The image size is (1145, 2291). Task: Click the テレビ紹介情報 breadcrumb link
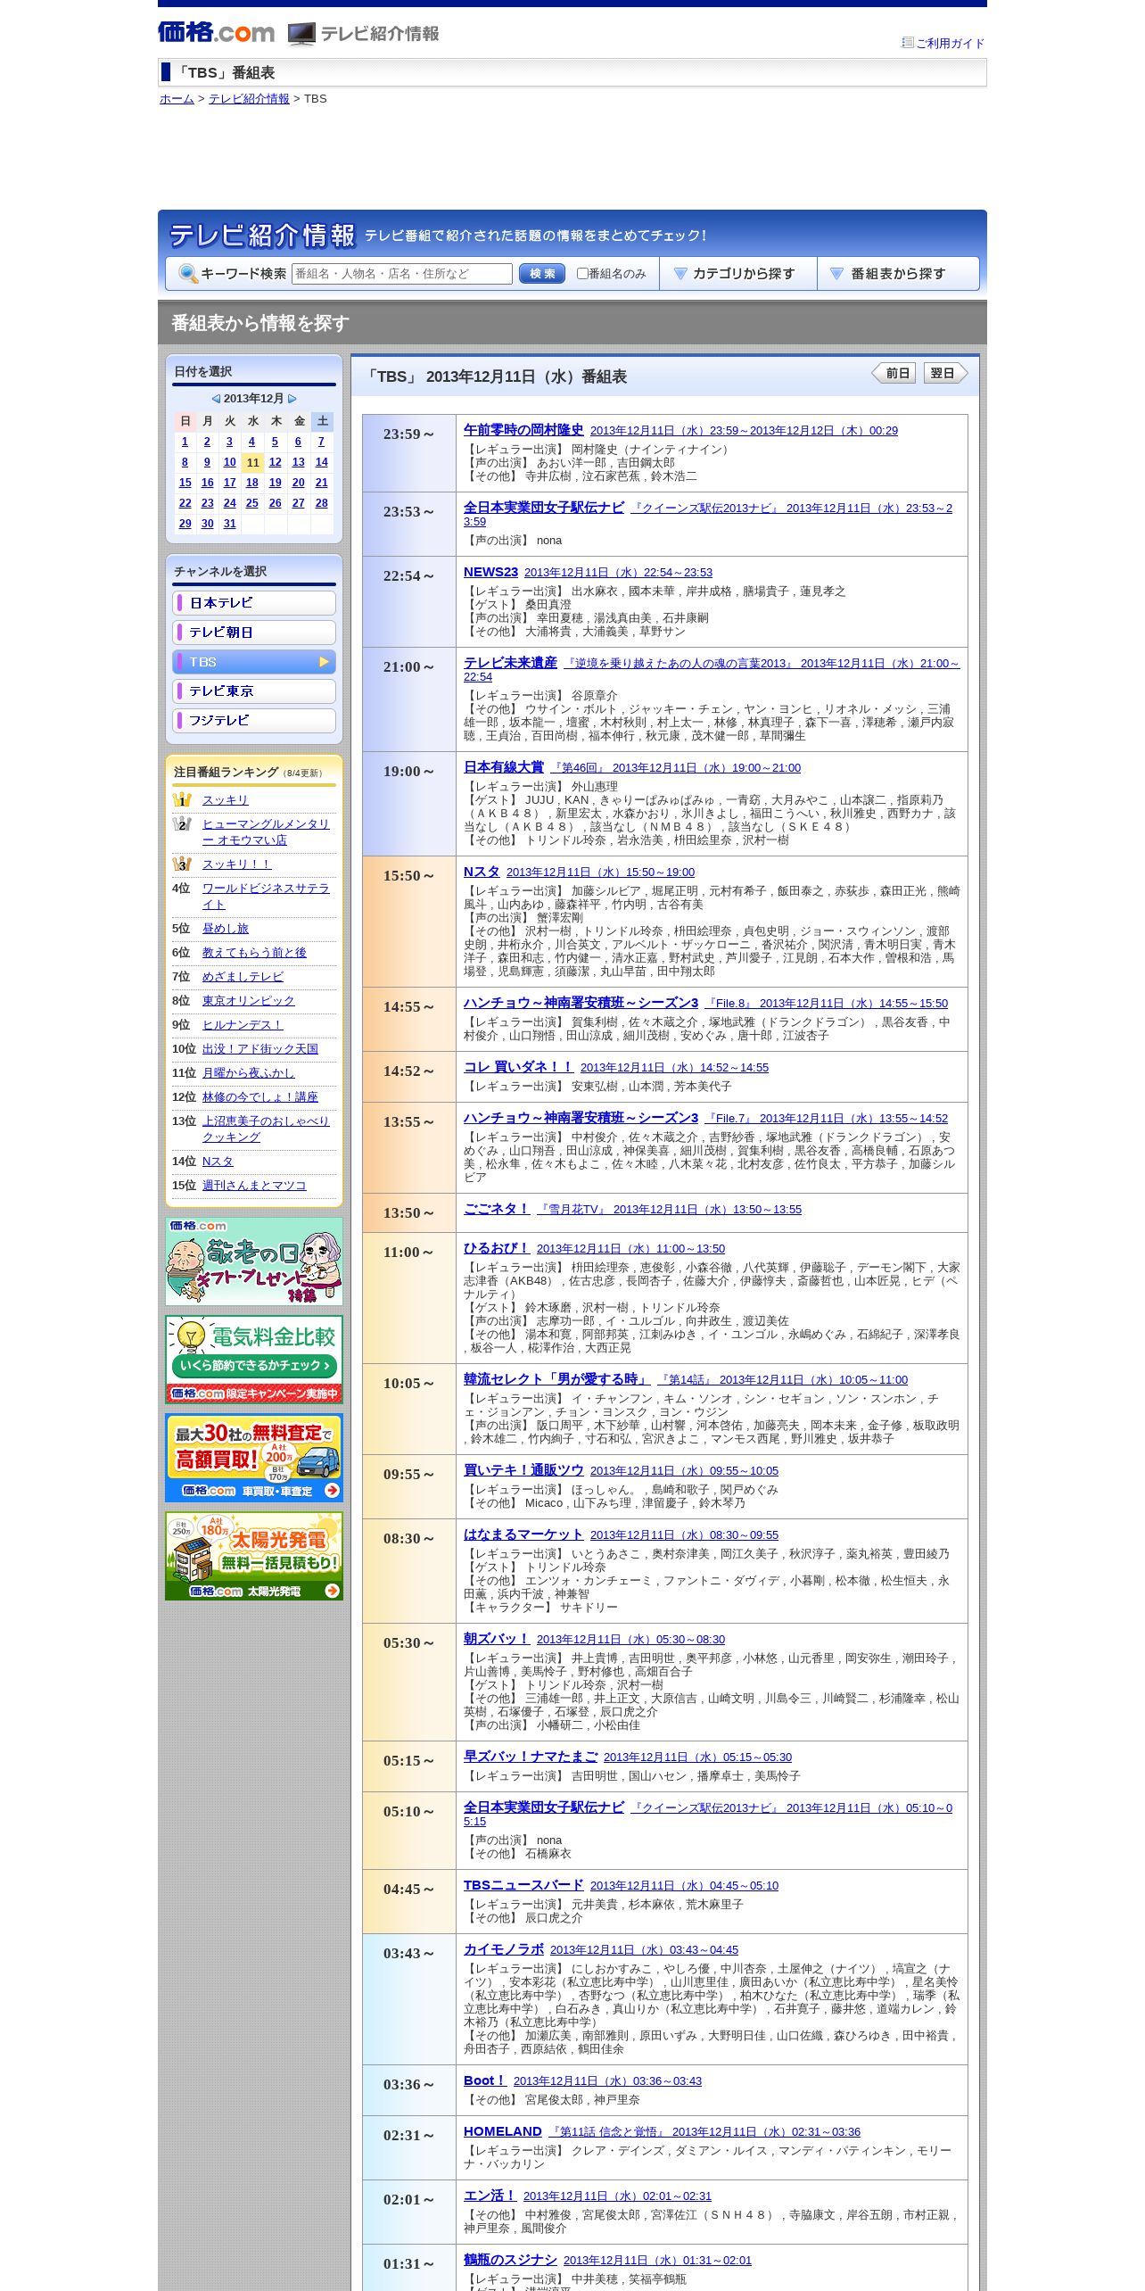pyautogui.click(x=249, y=99)
